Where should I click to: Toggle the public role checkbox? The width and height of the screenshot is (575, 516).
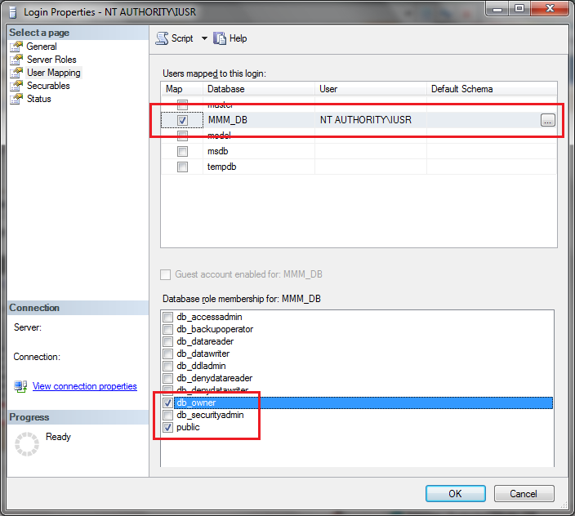pos(167,427)
